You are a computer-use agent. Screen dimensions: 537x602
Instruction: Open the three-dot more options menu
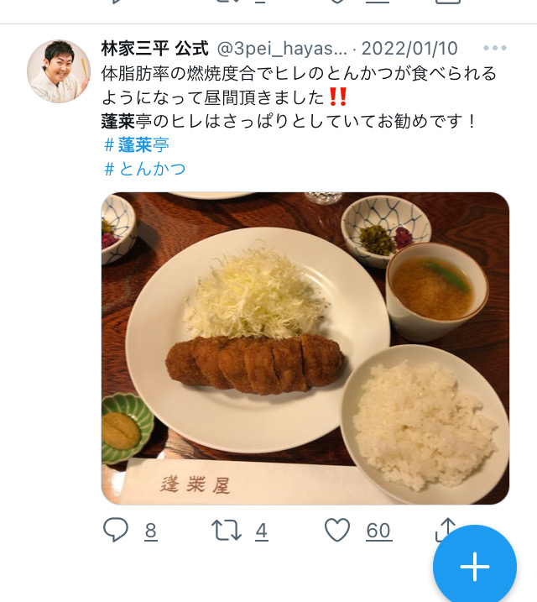[495, 48]
